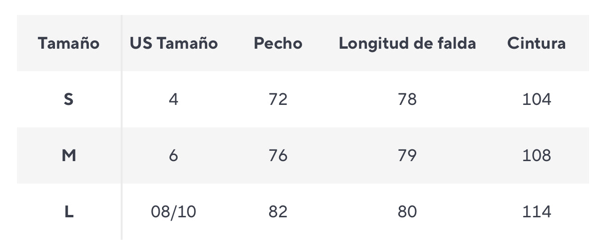Click skirt length value 79
Image resolution: width=606 pixels, height=244 pixels.
point(407,155)
